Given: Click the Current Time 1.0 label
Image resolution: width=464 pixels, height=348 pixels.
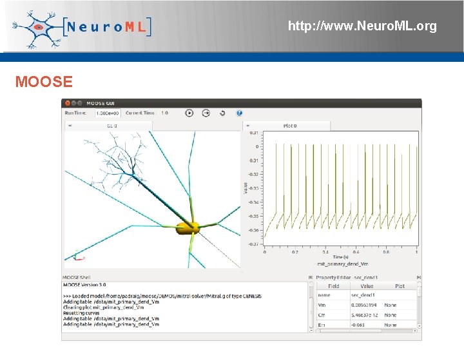Looking at the screenshot, I should tap(147, 113).
